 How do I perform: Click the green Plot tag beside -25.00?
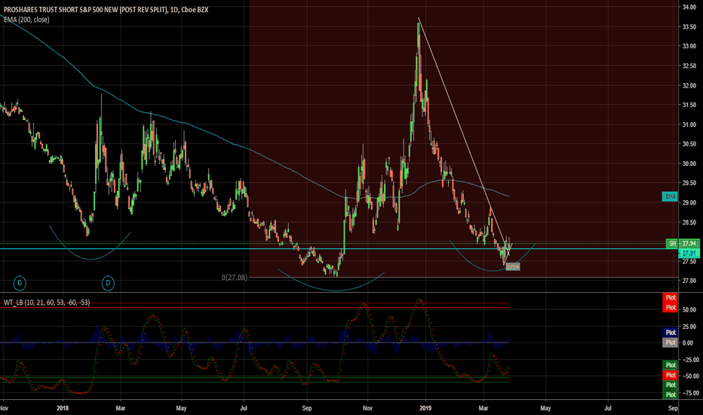[x=671, y=364]
